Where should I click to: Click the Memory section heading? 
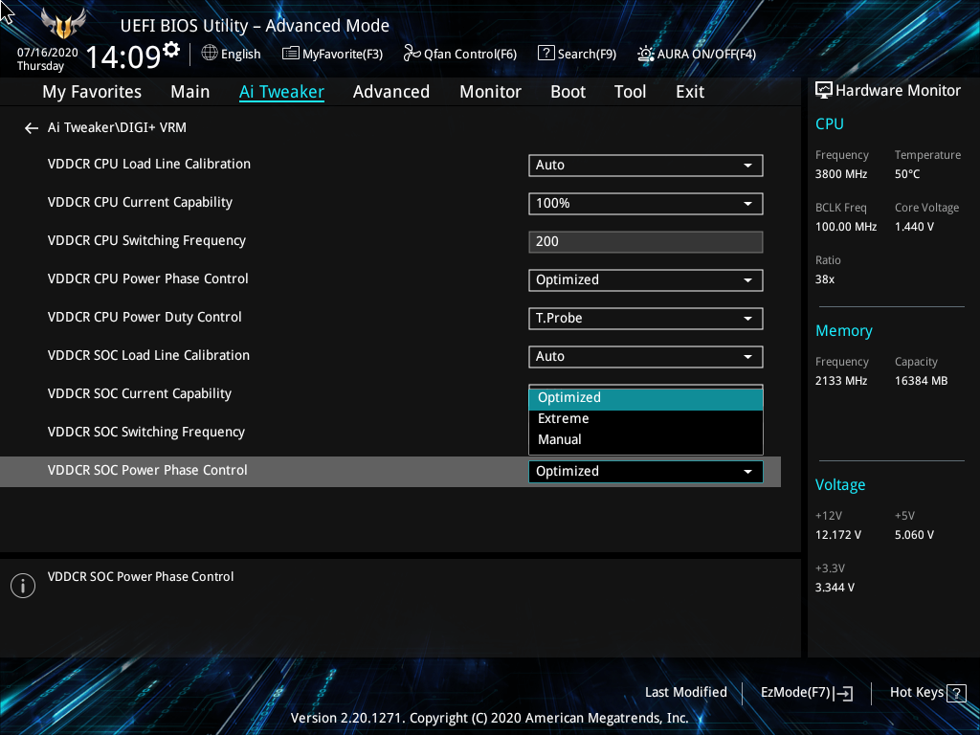click(x=844, y=330)
